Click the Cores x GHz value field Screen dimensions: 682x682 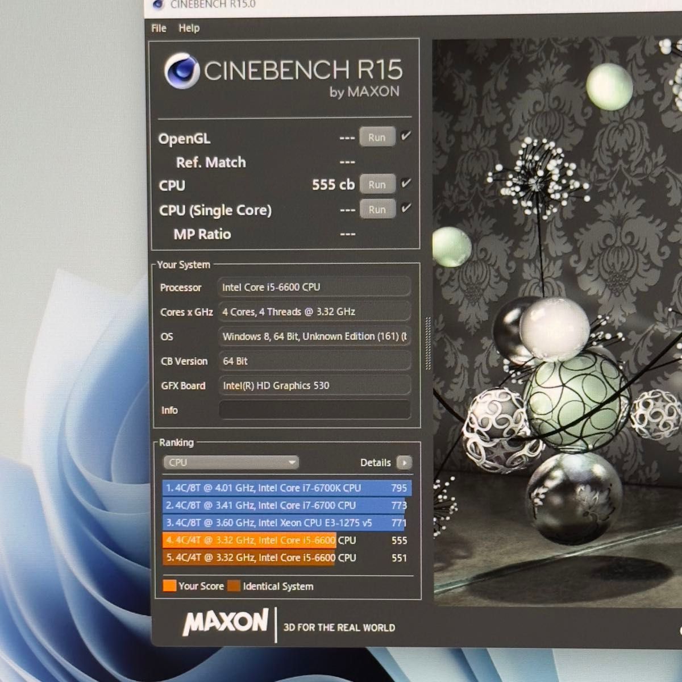(x=314, y=311)
